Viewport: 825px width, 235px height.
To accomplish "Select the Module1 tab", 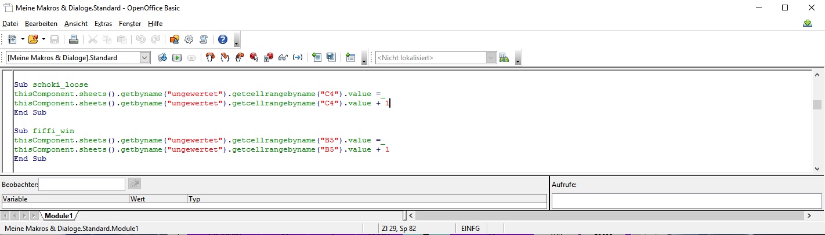I will 59,216.
